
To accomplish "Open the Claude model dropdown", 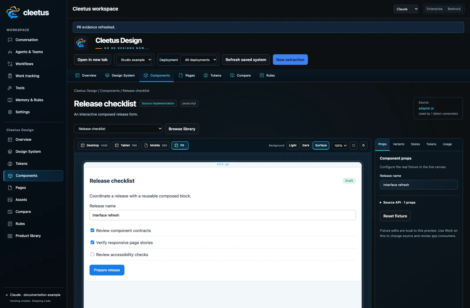I will point(406,9).
